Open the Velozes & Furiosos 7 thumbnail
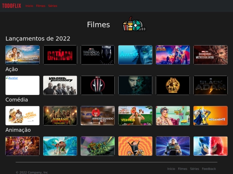Screen dimensions: 233x174 (x=60, y=85)
